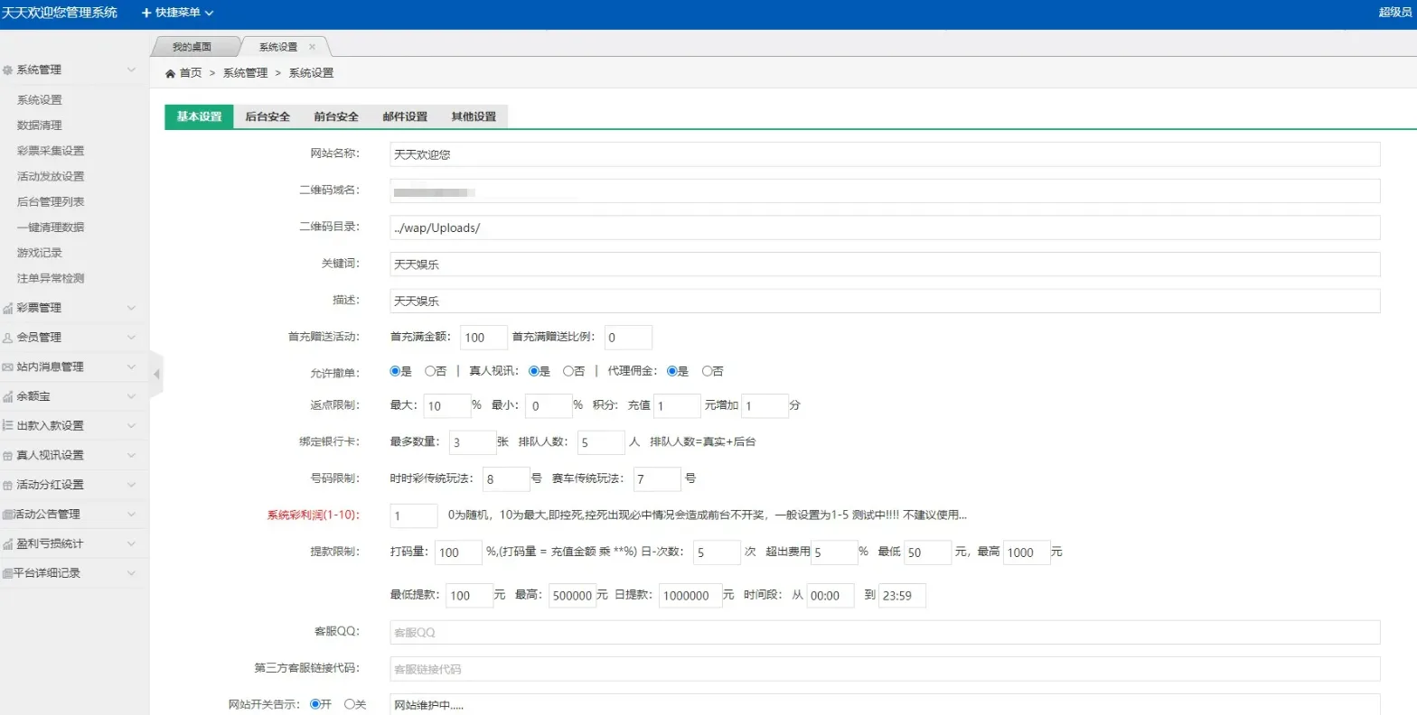
Task: Expand the 彩票管理 menu chevron
Action: 131,308
